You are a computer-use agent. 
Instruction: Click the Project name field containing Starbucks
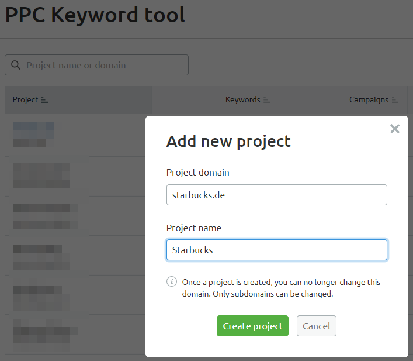(276, 250)
